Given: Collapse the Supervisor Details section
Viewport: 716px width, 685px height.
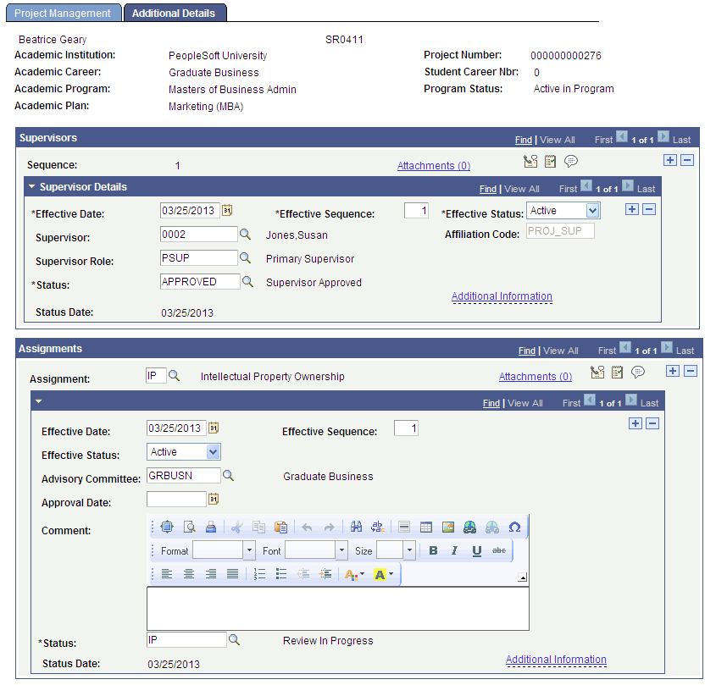Looking at the screenshot, I should [x=31, y=188].
